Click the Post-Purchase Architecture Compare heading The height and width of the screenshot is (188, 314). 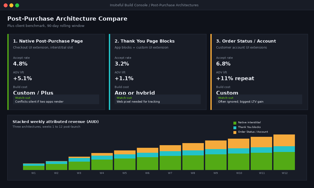coord(67,19)
